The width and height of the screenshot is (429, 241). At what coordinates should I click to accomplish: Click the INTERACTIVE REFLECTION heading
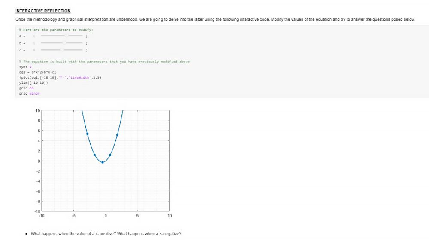click(x=43, y=11)
